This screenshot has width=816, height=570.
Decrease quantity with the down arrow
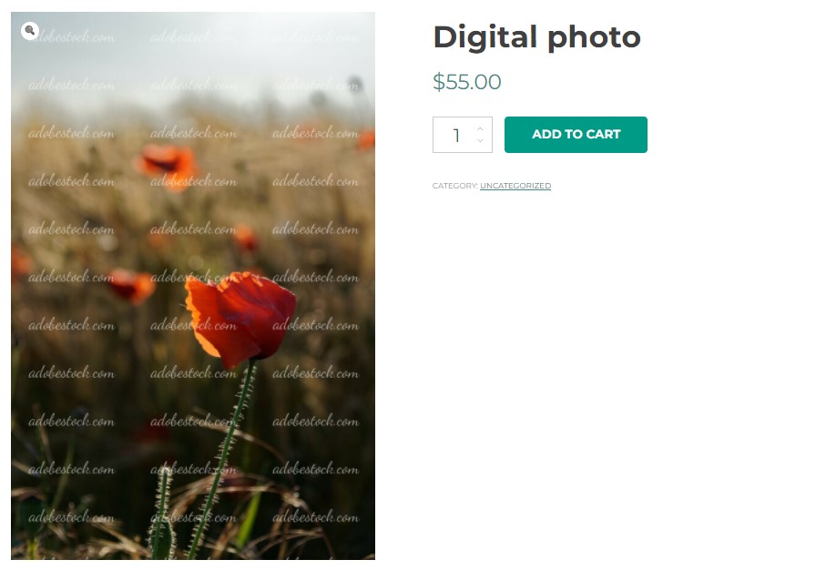coord(480,140)
